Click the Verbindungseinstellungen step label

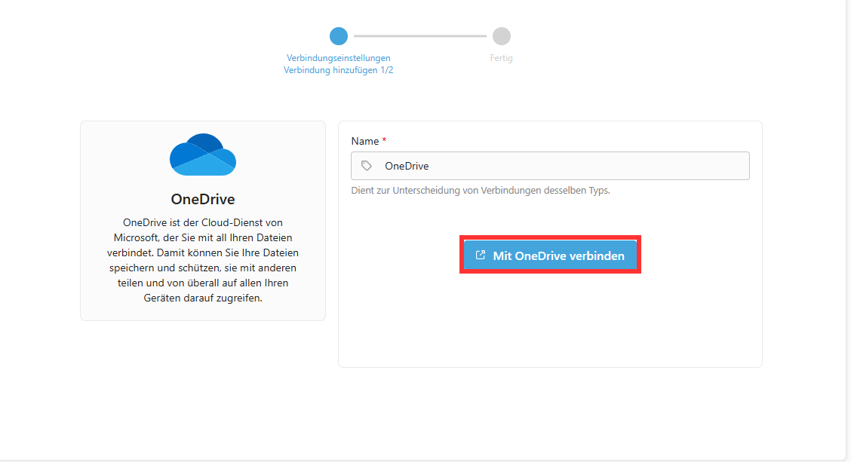point(339,57)
